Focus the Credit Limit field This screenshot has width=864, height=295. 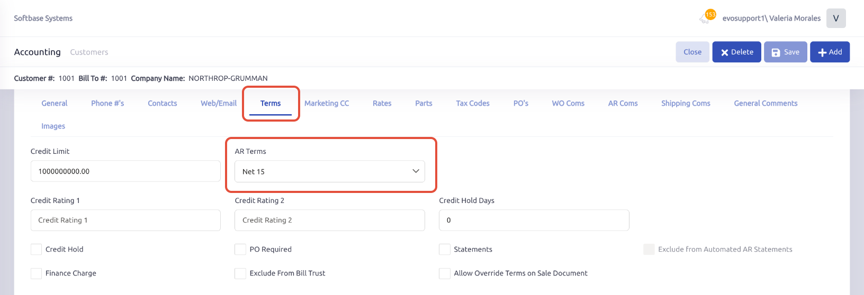[x=125, y=171]
